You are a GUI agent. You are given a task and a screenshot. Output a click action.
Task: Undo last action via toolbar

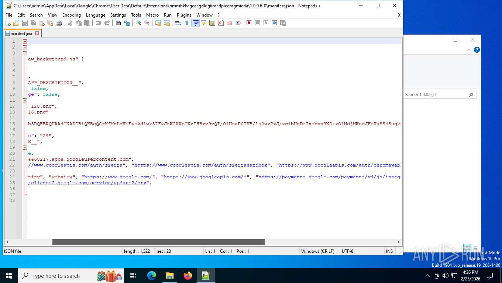coord(98,23)
